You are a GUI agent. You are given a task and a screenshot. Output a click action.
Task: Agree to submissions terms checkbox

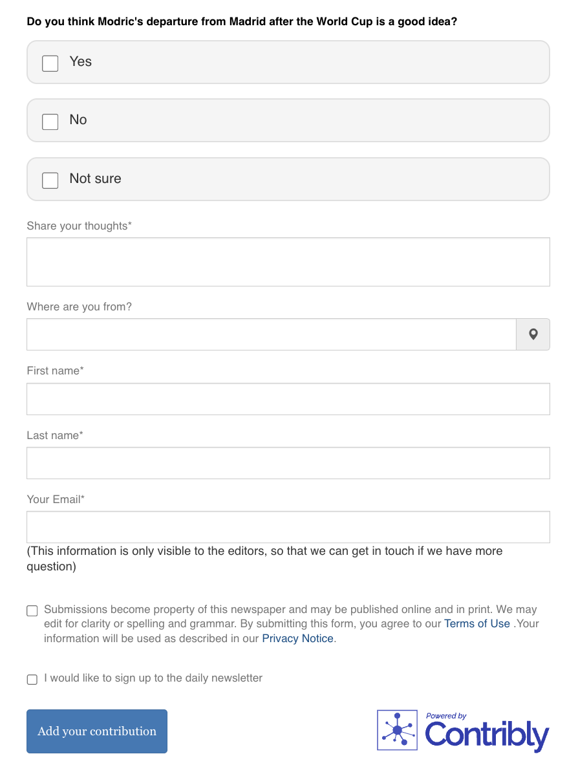(32, 611)
